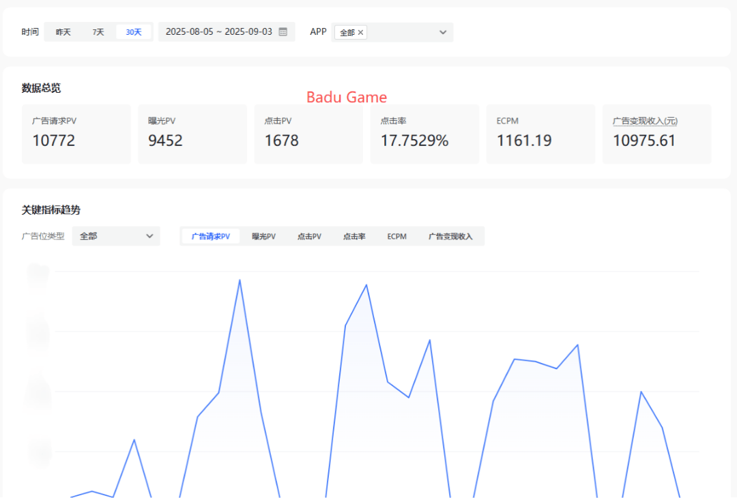Click the 时间 filter label
This screenshot has width=737, height=498.
[x=30, y=32]
